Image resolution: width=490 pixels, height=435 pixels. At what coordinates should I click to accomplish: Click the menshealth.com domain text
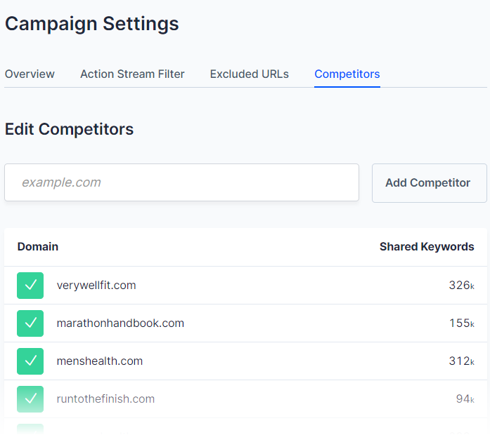click(100, 361)
